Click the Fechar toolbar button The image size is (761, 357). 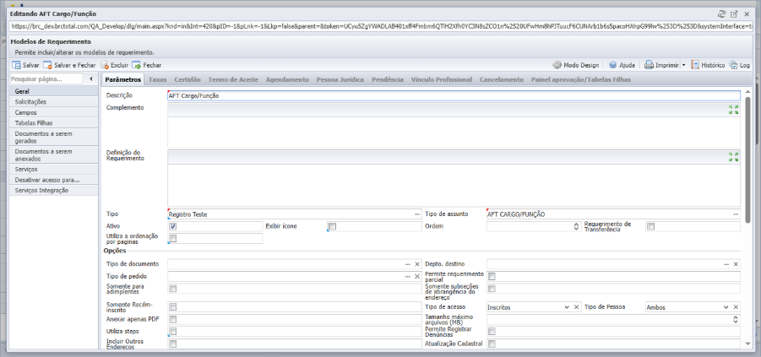pyautogui.click(x=147, y=65)
